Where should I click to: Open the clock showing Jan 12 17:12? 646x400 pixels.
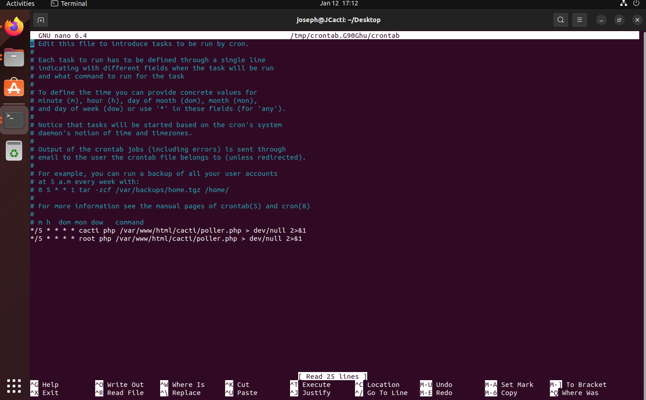[x=339, y=3]
